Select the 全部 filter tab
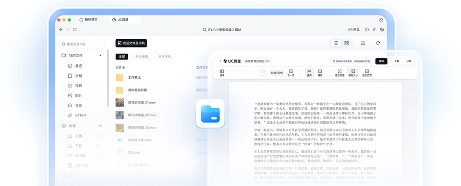Image resolution: width=461 pixels, height=186 pixels. coord(121,57)
